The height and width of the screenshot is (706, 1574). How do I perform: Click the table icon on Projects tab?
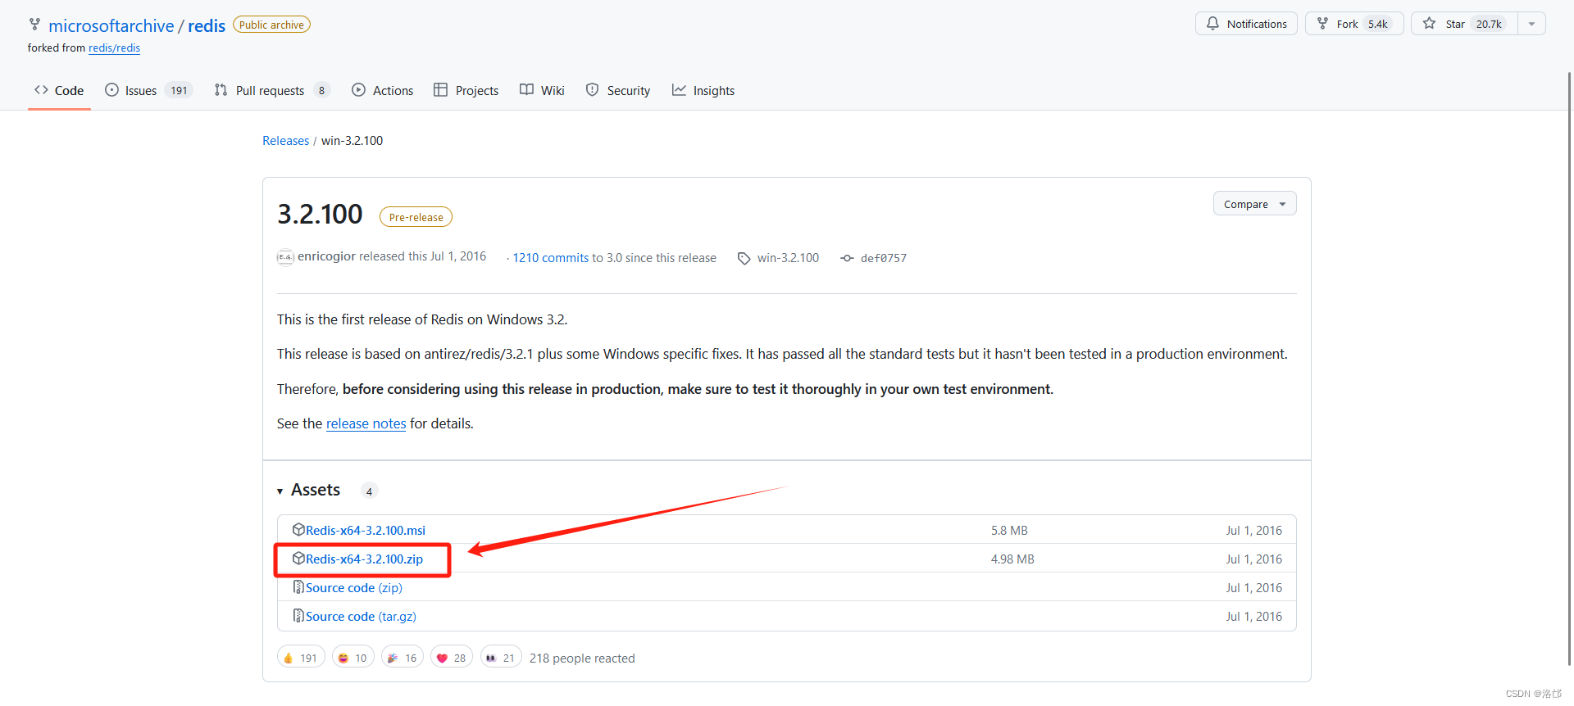point(440,90)
